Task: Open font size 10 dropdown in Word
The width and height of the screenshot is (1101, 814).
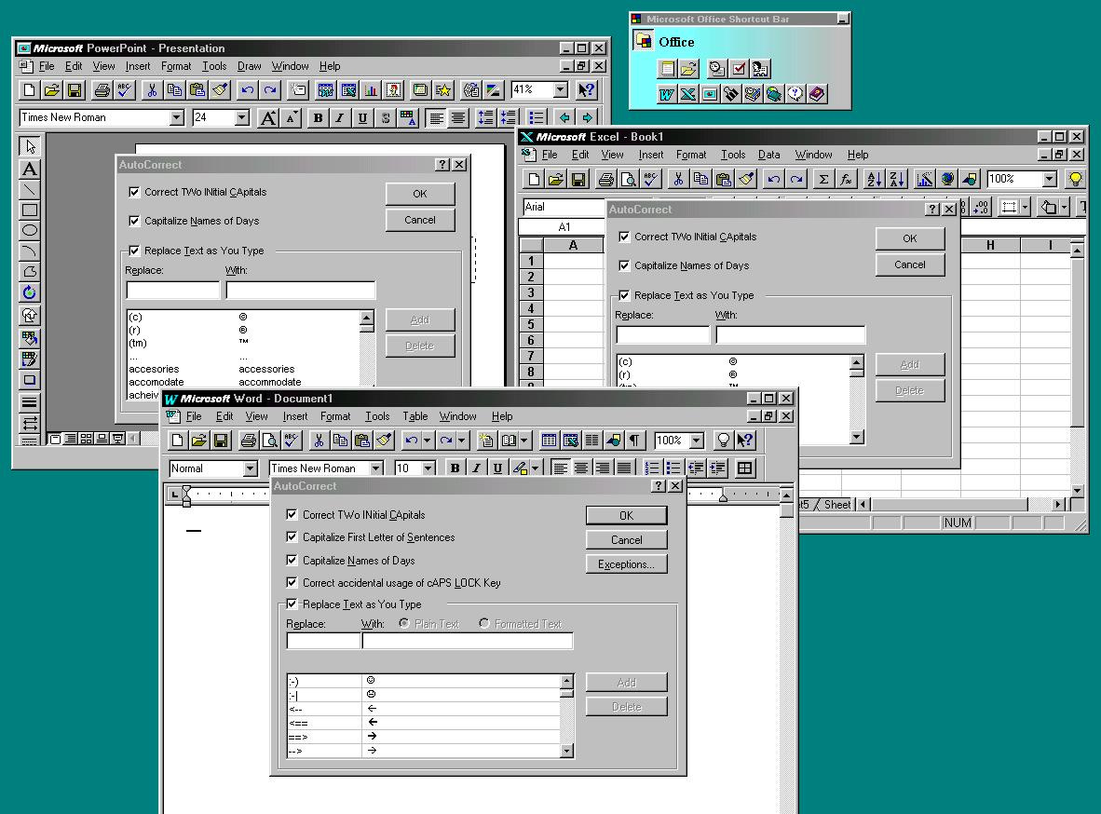Action: pyautogui.click(x=428, y=468)
